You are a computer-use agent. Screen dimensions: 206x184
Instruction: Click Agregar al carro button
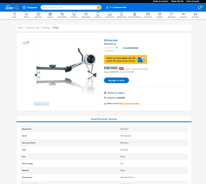click(x=116, y=80)
